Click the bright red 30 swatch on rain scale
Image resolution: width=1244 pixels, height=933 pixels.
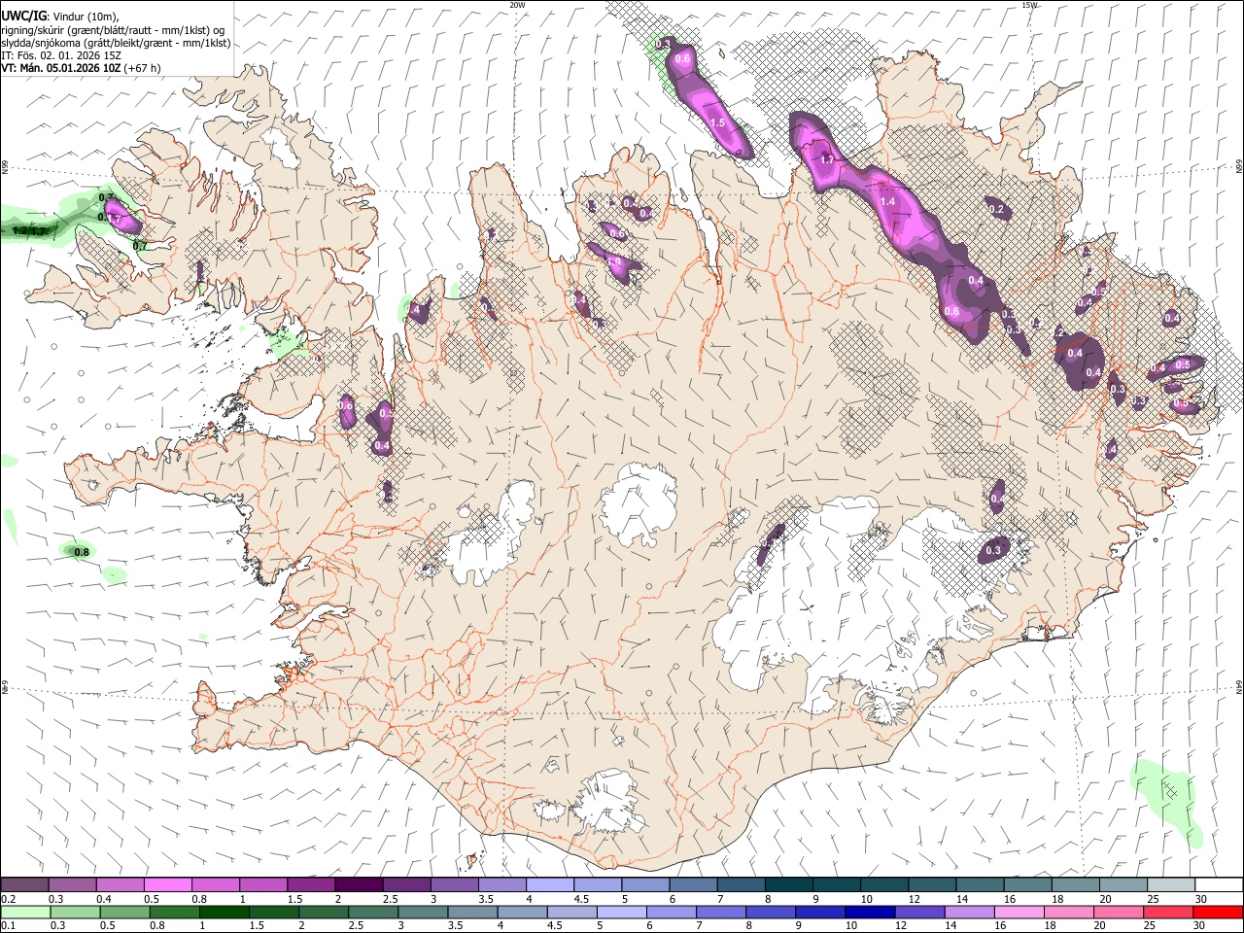click(1218, 912)
